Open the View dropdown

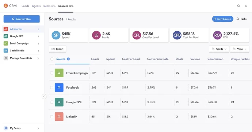[x=240, y=49]
